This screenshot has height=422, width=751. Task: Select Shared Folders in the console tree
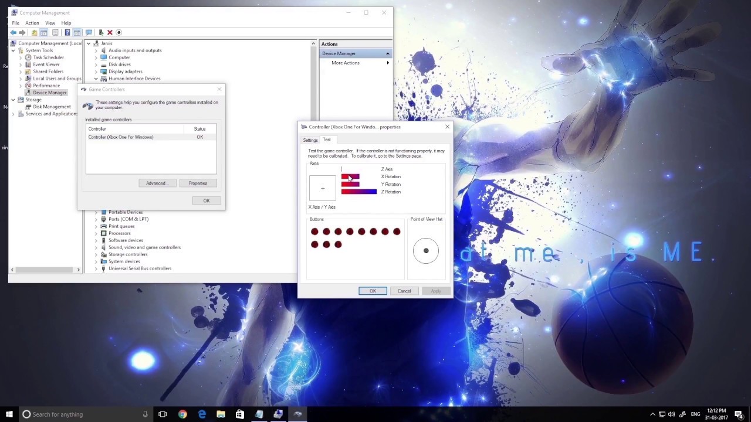click(x=48, y=72)
